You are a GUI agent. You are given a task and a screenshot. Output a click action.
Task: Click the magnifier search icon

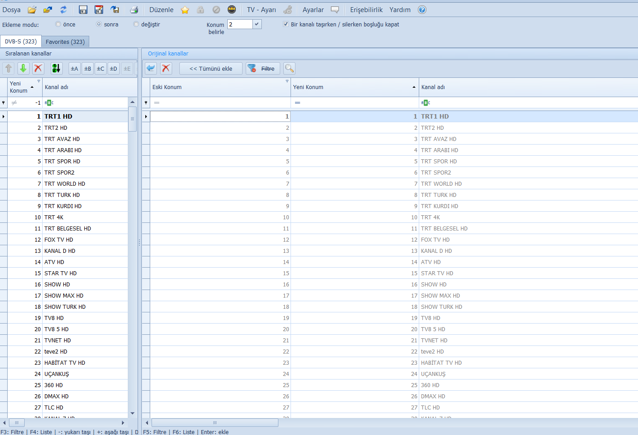(x=289, y=68)
